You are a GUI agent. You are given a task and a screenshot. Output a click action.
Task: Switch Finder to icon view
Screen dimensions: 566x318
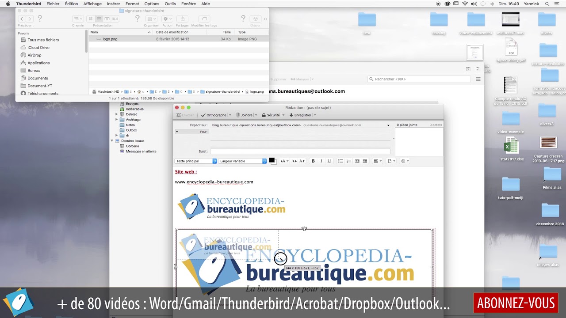click(91, 19)
